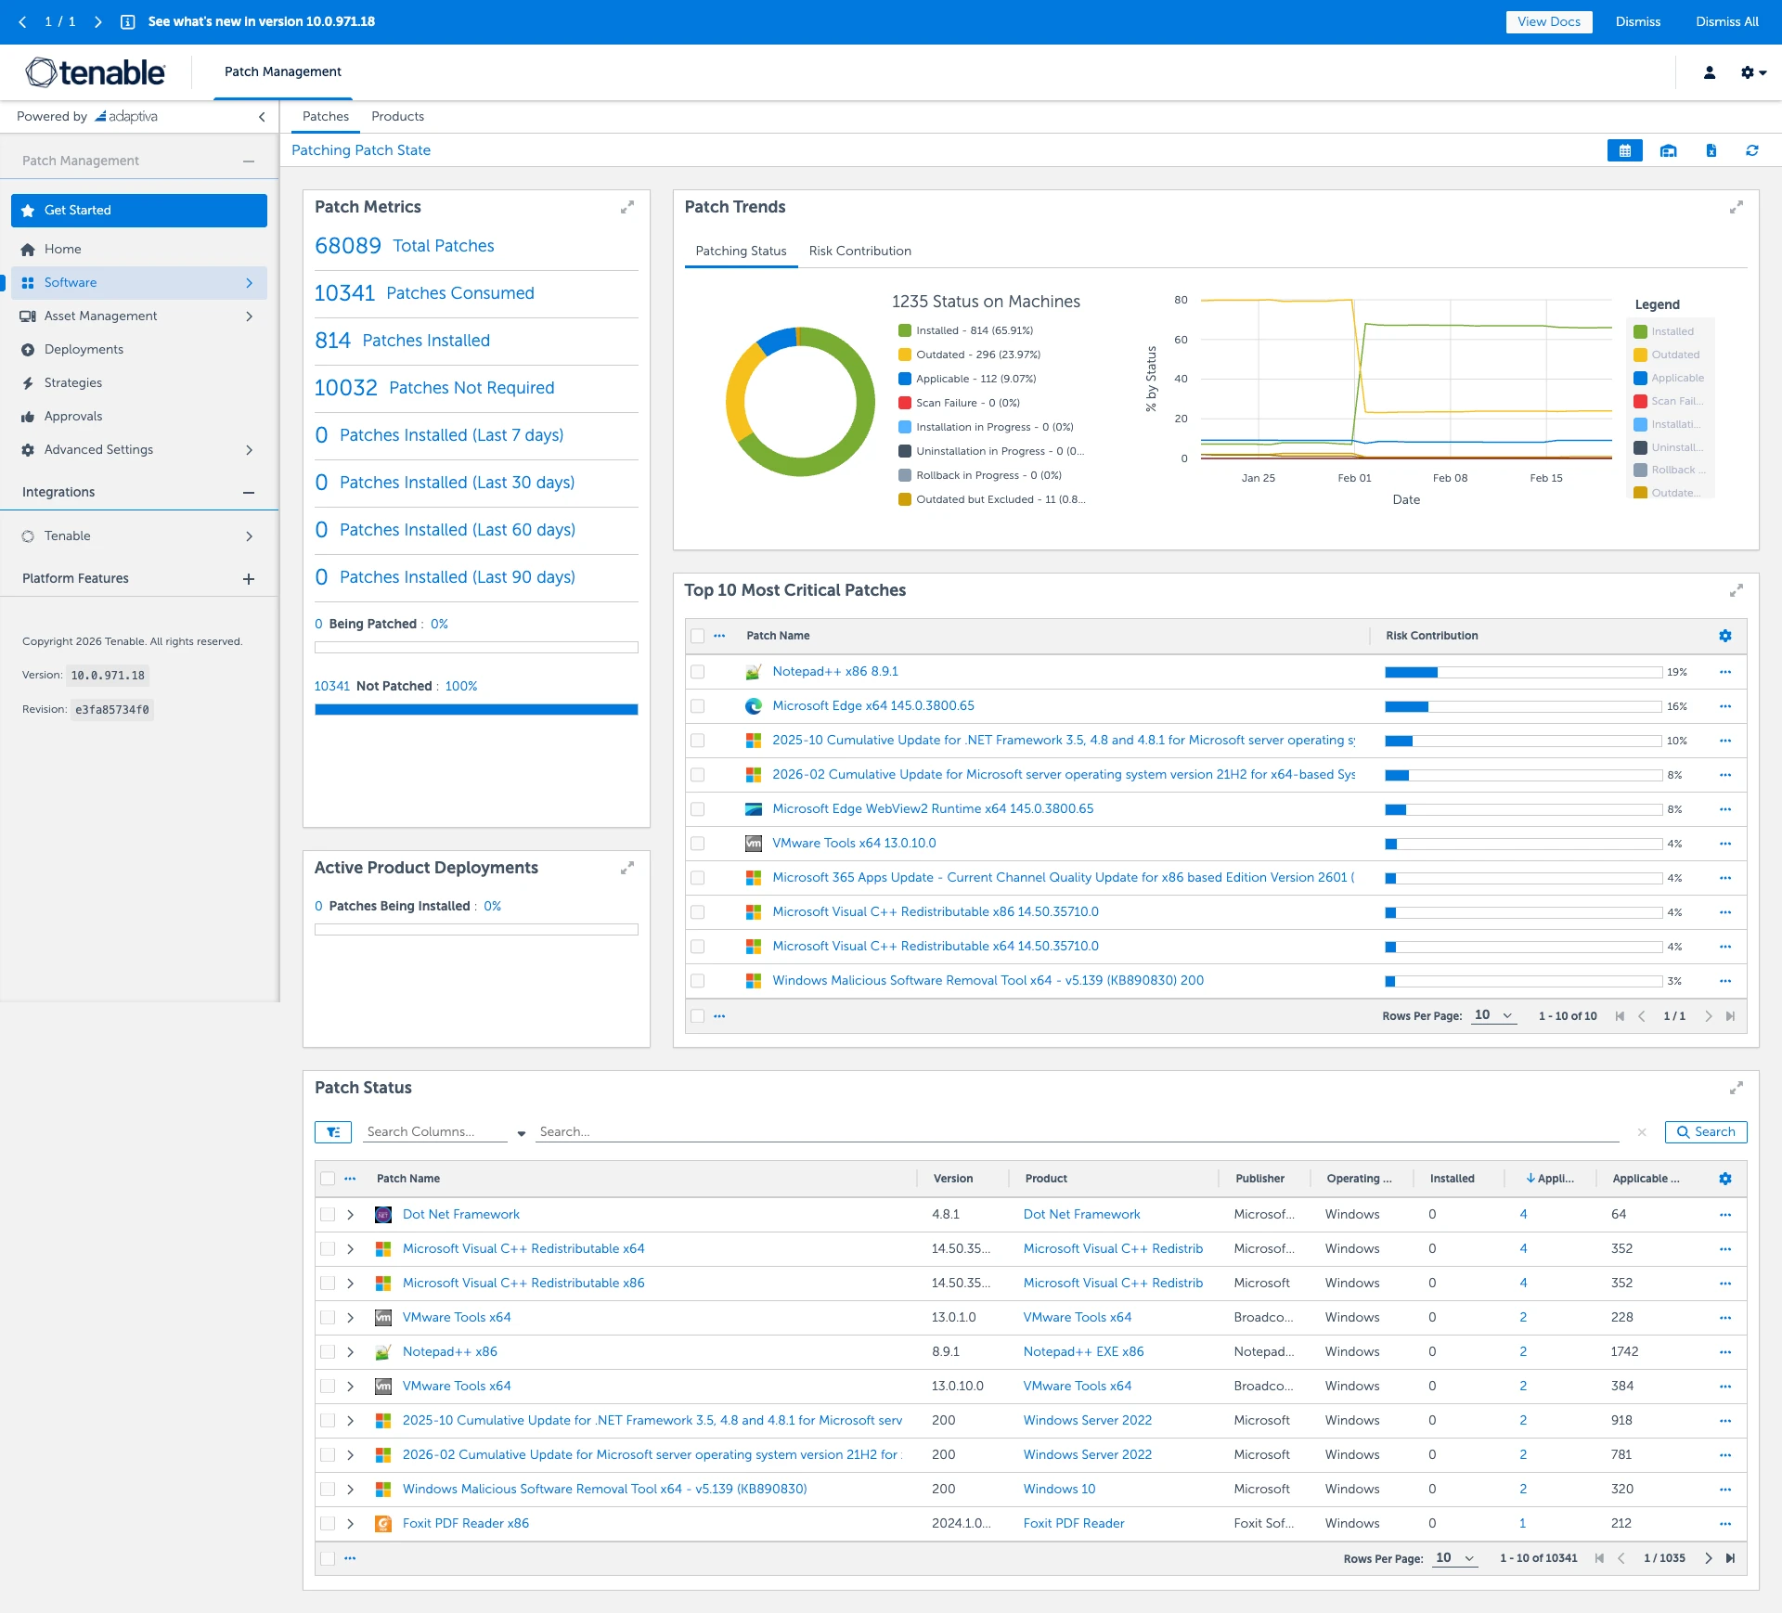Screen dimensions: 1782x1613
Task: Open Deployments in the sidebar
Action: coord(84,350)
